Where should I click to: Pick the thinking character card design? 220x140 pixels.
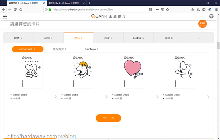coord(32,72)
